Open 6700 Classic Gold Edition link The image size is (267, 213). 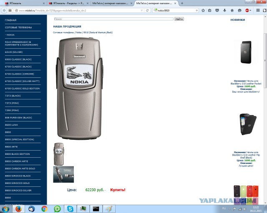tap(22, 89)
